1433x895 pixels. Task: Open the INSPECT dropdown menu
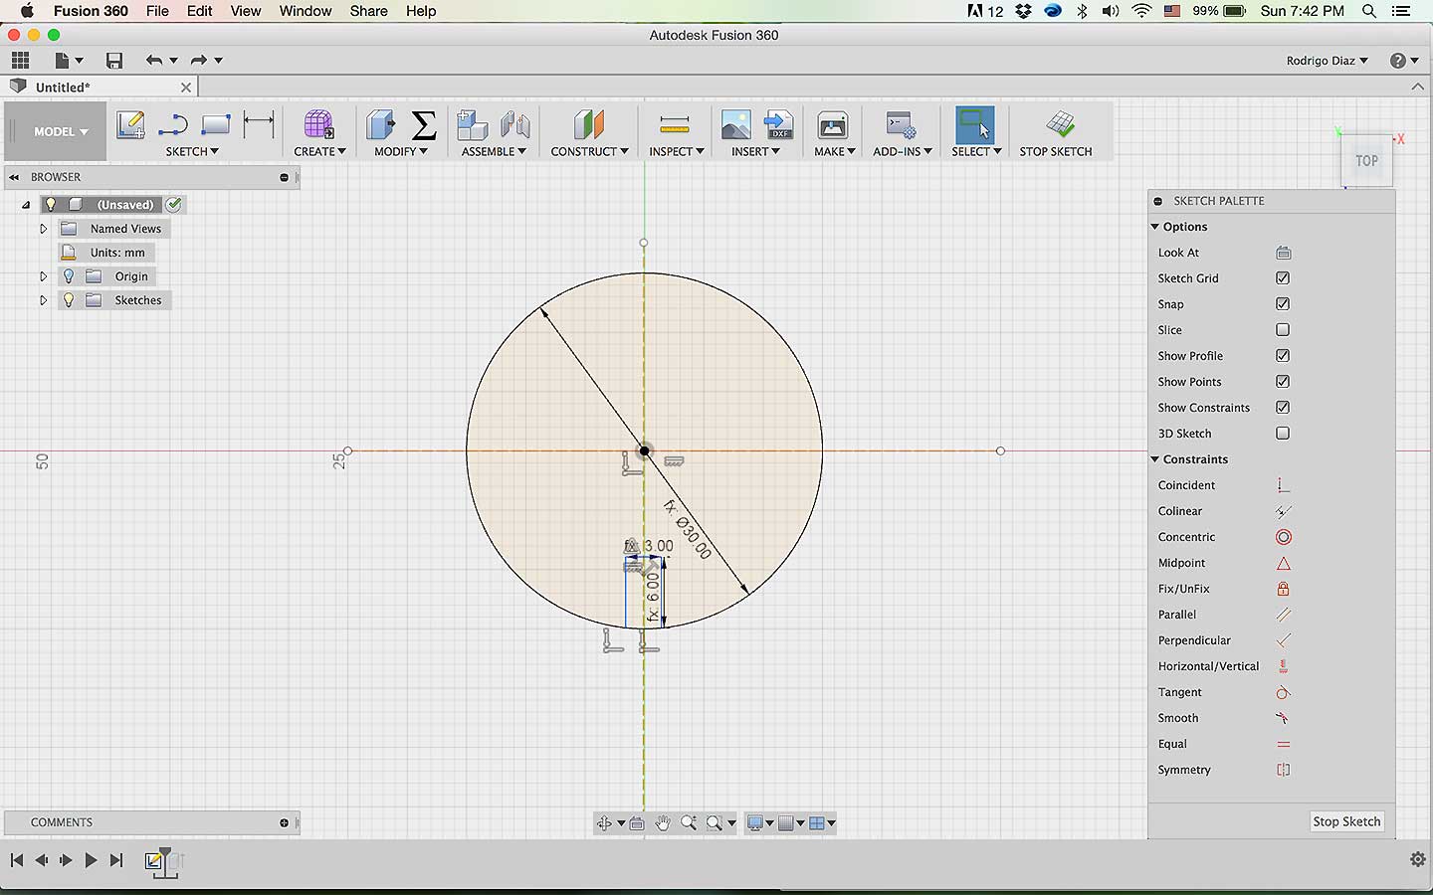(677, 151)
